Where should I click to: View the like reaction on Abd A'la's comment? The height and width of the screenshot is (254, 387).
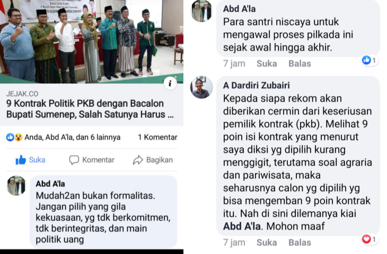click(x=369, y=60)
